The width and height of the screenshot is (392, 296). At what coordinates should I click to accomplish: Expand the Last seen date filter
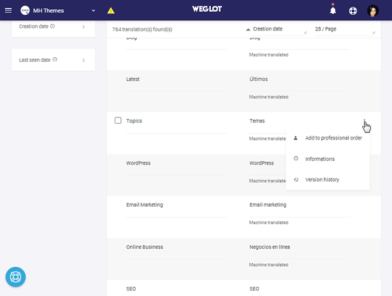click(84, 60)
